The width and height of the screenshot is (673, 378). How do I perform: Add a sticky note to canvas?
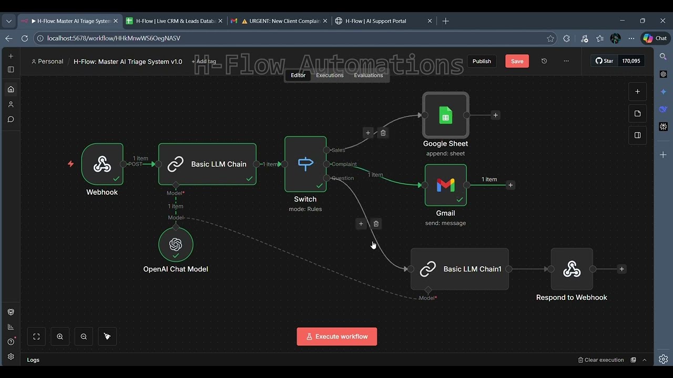click(637, 113)
